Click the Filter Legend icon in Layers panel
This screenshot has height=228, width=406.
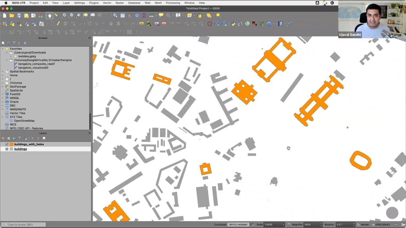coord(19,138)
